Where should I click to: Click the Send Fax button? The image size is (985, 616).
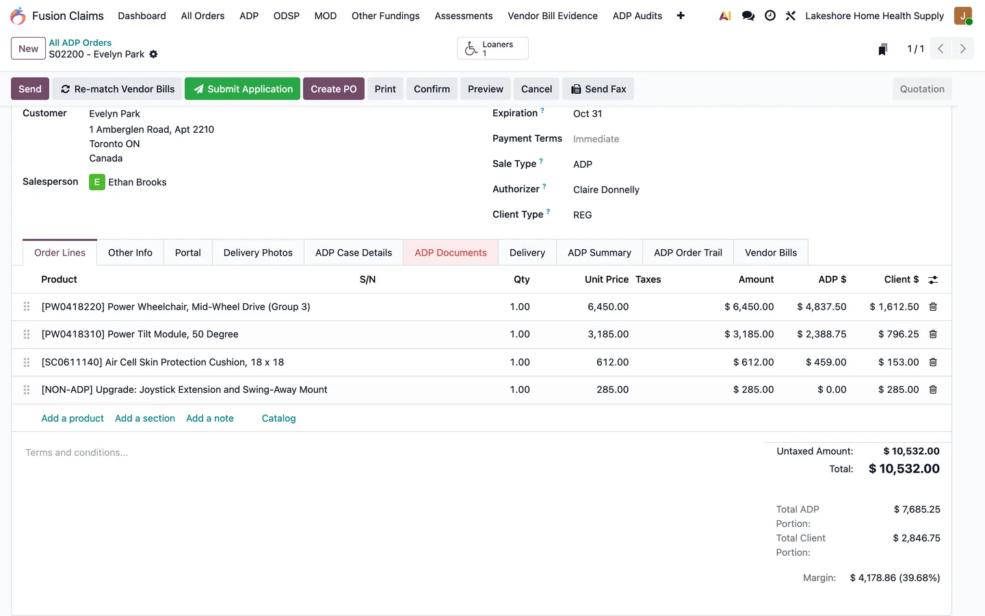599,89
